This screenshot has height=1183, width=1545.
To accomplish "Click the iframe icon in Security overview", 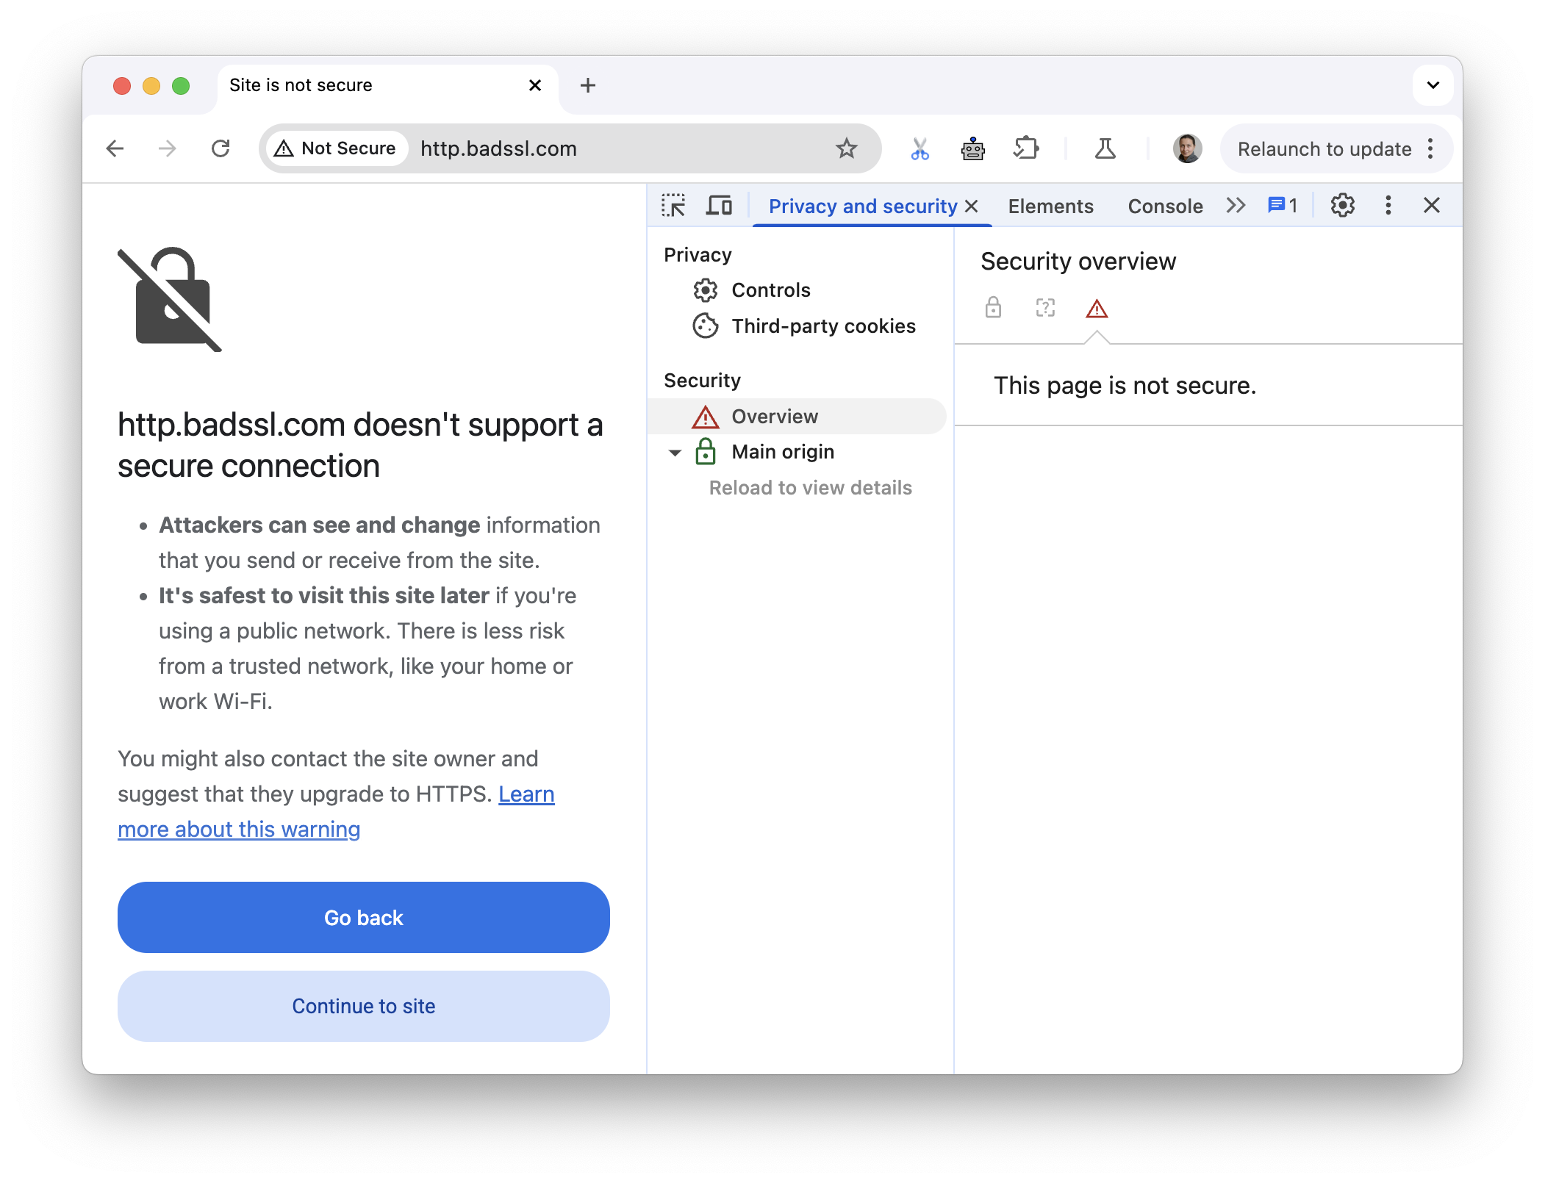I will click(x=1047, y=308).
